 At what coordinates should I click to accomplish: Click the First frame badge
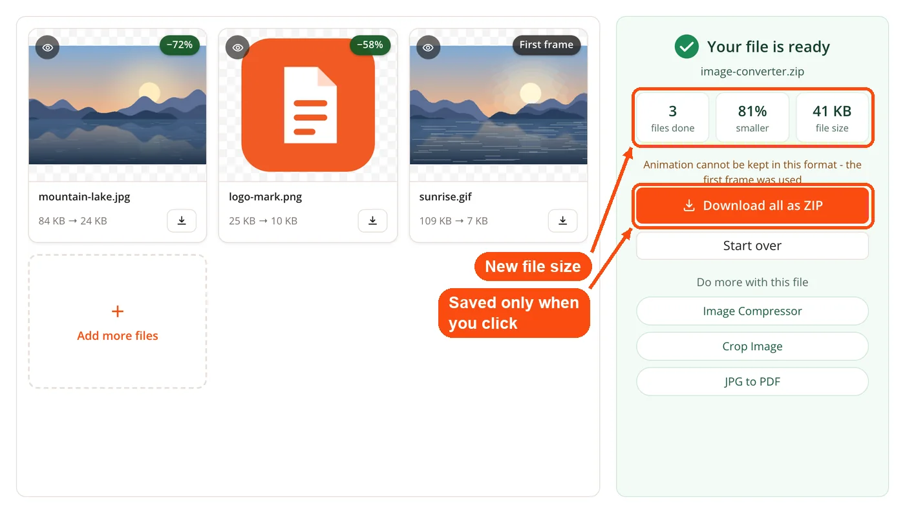546,45
